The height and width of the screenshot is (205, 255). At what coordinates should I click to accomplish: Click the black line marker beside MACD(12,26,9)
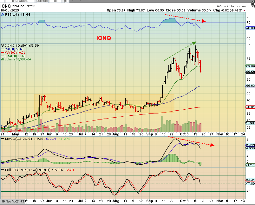point(3,139)
